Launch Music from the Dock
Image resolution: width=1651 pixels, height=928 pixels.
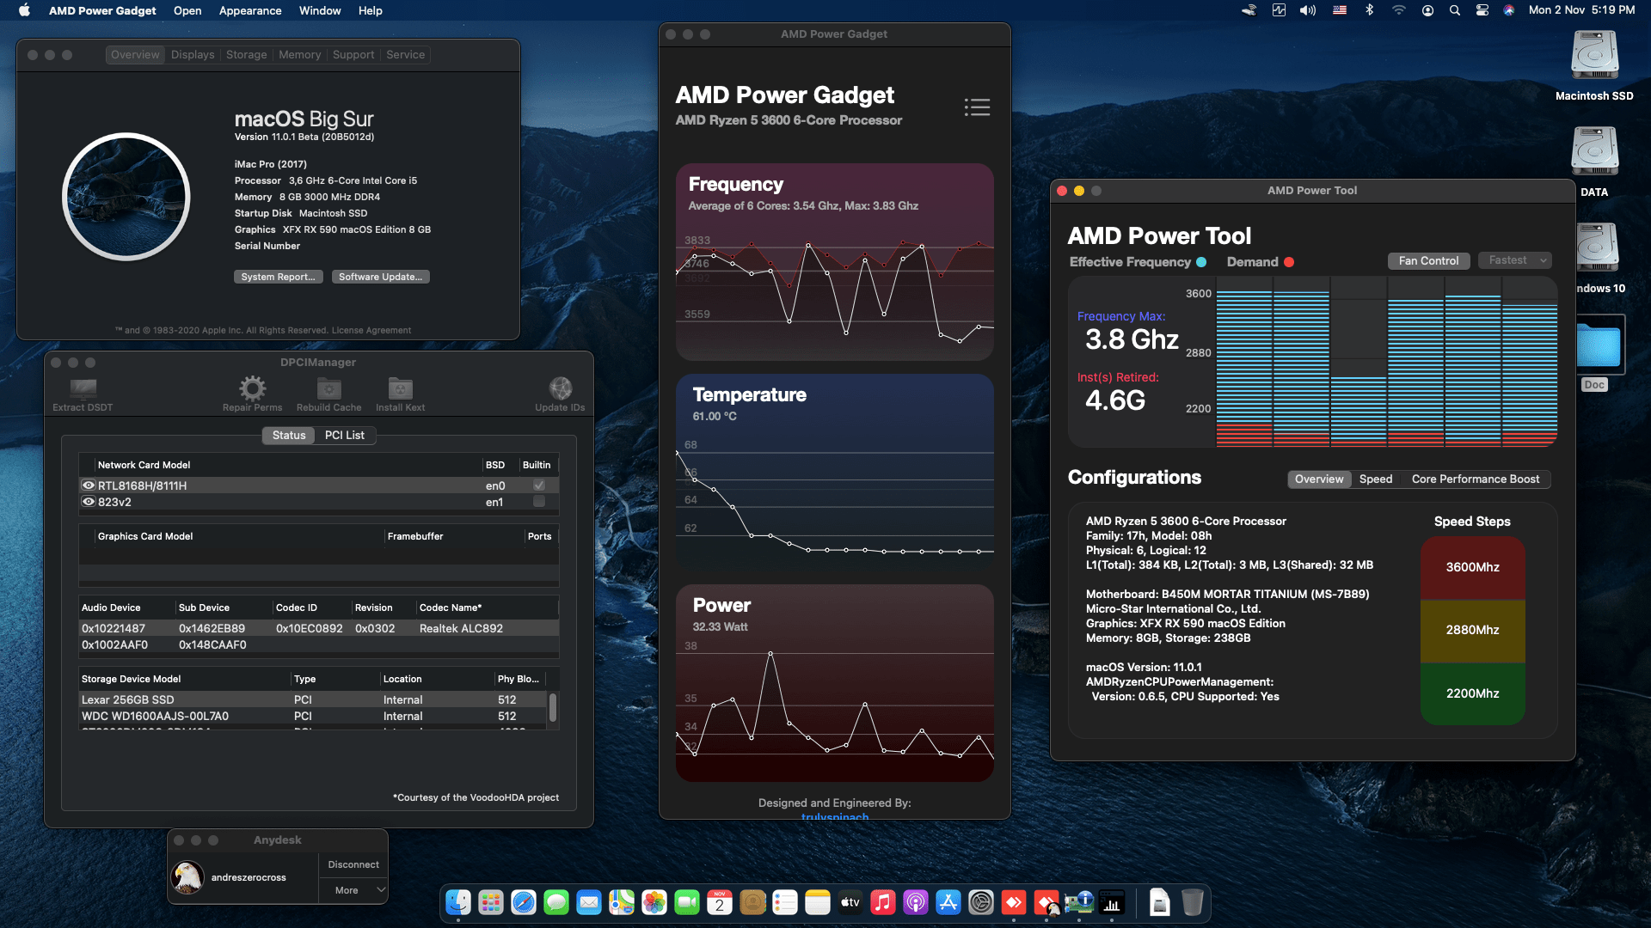pyautogui.click(x=882, y=902)
